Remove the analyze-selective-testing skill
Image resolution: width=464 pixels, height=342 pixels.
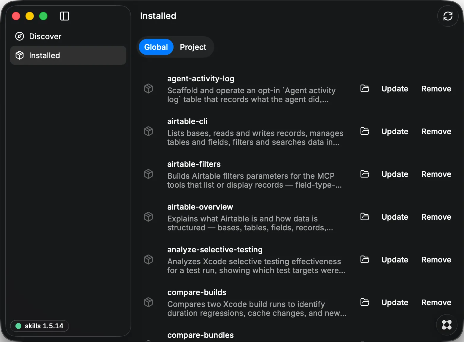tap(436, 260)
